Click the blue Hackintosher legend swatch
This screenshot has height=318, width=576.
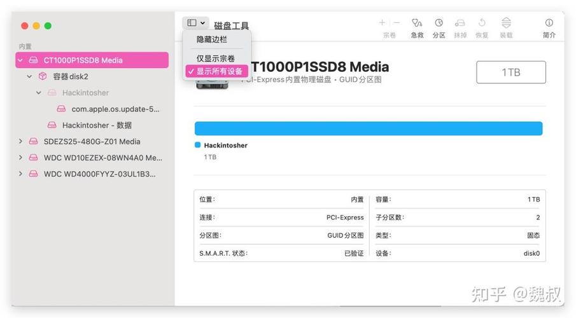(198, 144)
